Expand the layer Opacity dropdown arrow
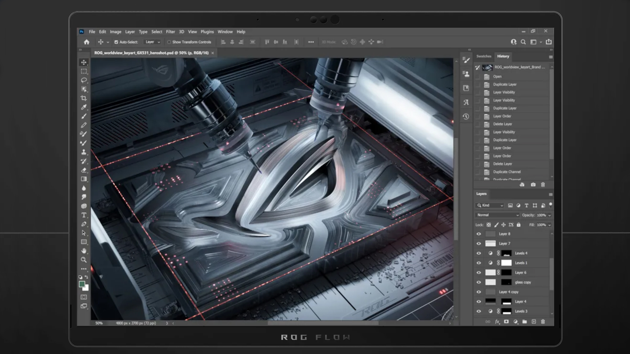Image resolution: width=630 pixels, height=354 pixels. tap(550, 215)
